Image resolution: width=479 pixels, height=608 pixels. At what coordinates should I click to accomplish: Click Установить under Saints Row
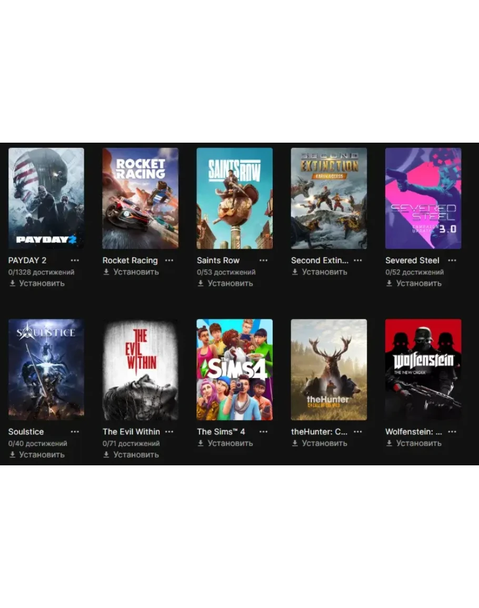coord(225,283)
